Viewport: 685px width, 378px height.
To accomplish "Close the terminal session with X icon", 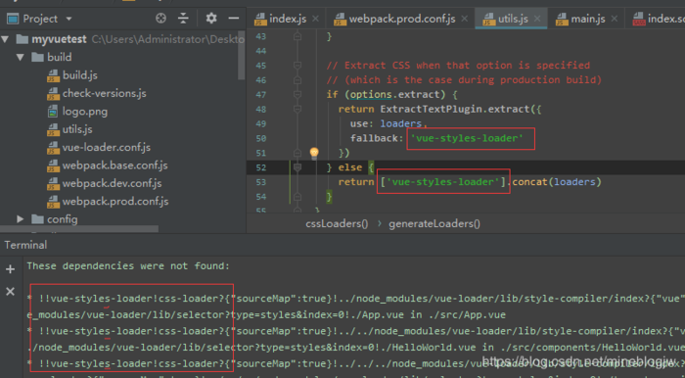I will click(10, 291).
